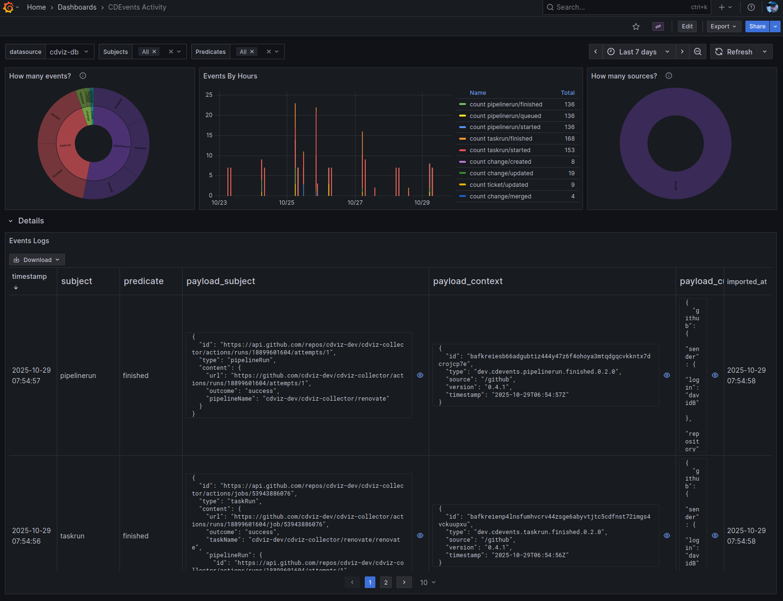Open the datasource cdviz-db dropdown
783x601 pixels.
click(70, 52)
